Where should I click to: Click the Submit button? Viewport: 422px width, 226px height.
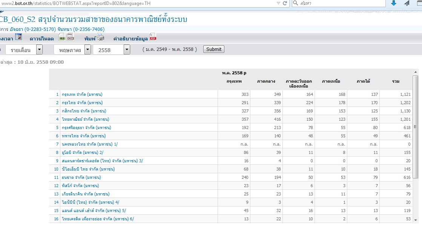(214, 49)
